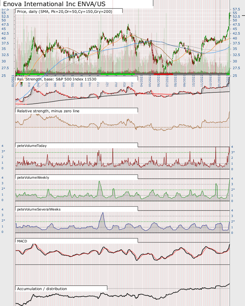Click the Enova International Inc ENVA/US title

click(x=54, y=4)
